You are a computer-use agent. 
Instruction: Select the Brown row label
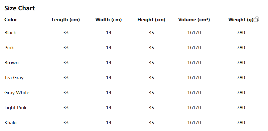pyautogui.click(x=11, y=63)
